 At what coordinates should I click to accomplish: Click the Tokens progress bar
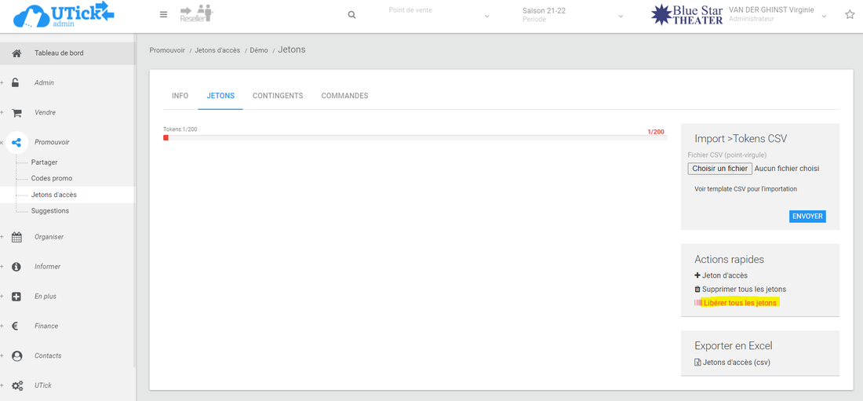(414, 137)
